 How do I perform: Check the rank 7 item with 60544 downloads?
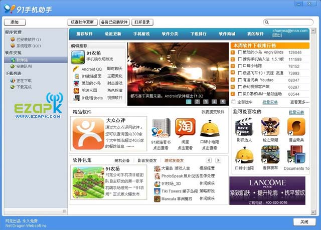pos(240,94)
